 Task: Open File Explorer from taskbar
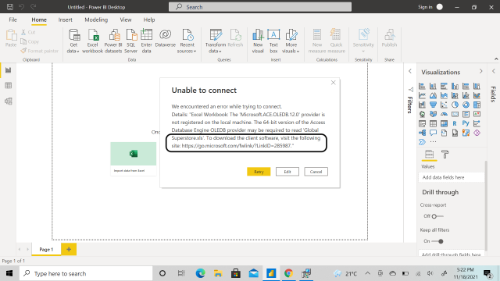[x=218, y=273]
